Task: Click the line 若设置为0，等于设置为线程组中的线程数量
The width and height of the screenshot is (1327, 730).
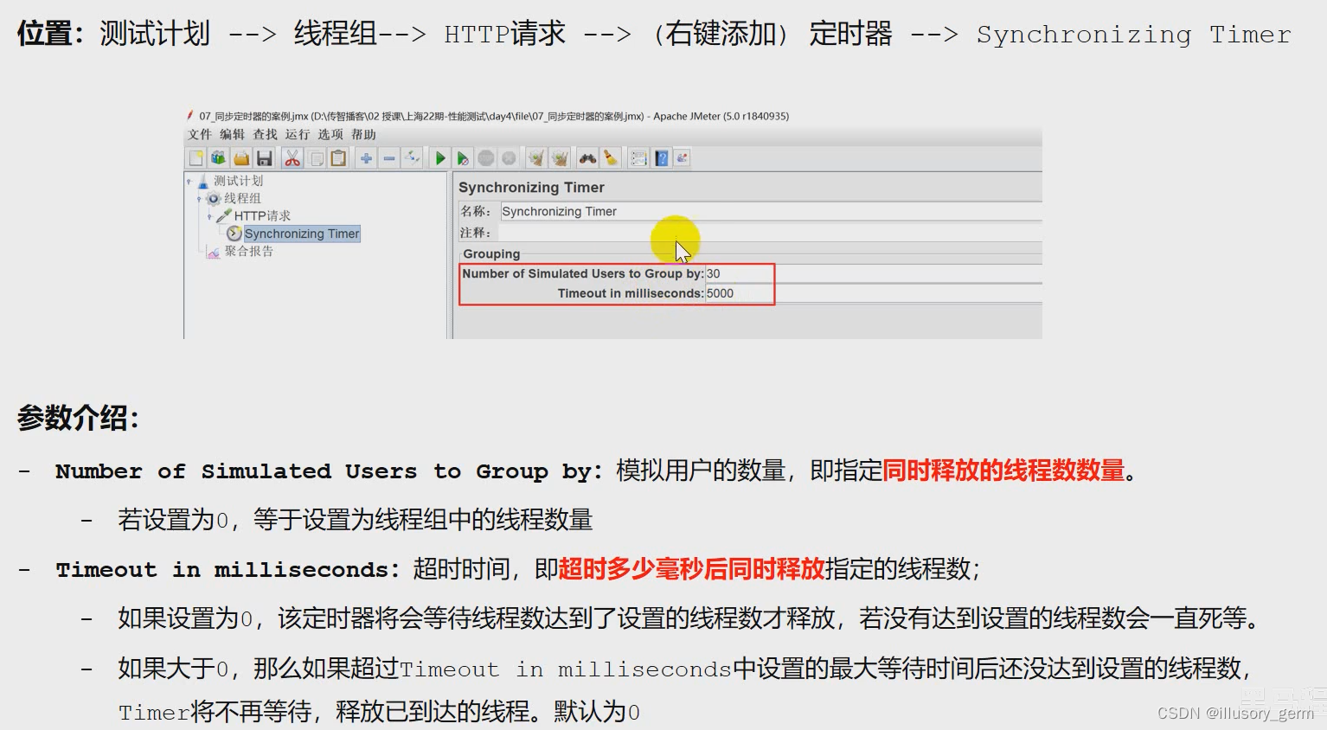Action: (356, 520)
